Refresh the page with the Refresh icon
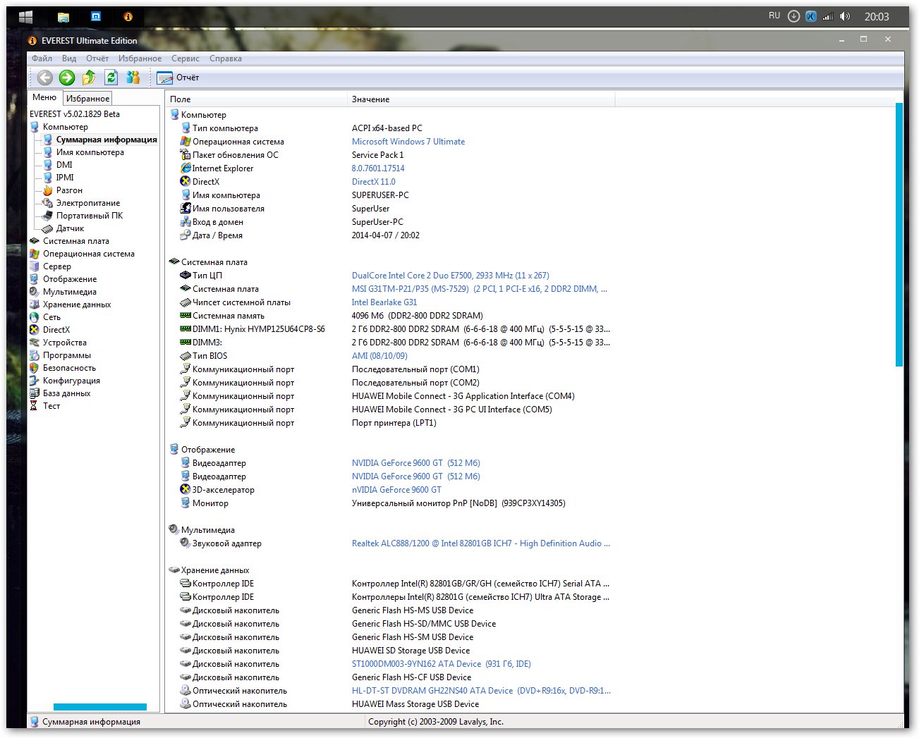919x738 pixels. tap(111, 78)
